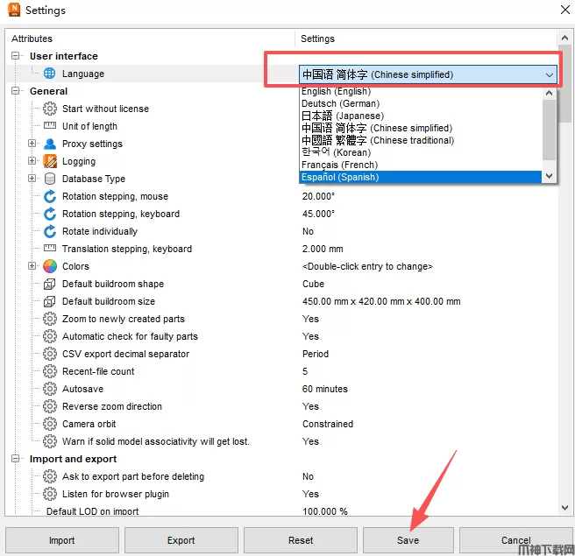Image resolution: width=575 pixels, height=556 pixels.
Task: Click the Double-click entry to change text
Action: 367,266
